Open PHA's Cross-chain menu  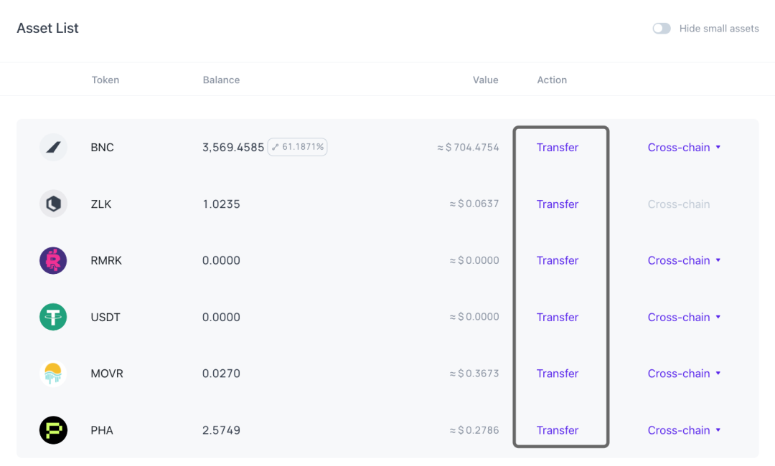(684, 429)
